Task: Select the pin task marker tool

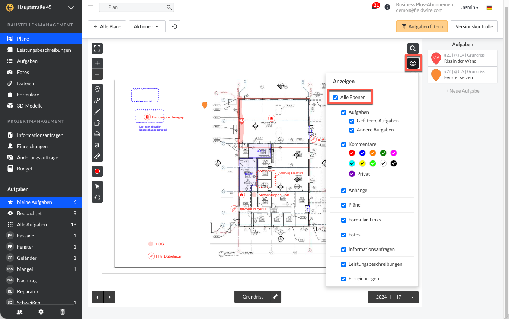Action: point(97,89)
